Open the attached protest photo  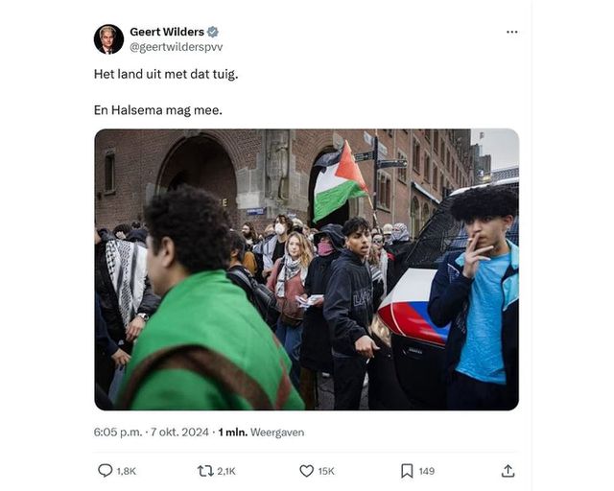[307, 269]
